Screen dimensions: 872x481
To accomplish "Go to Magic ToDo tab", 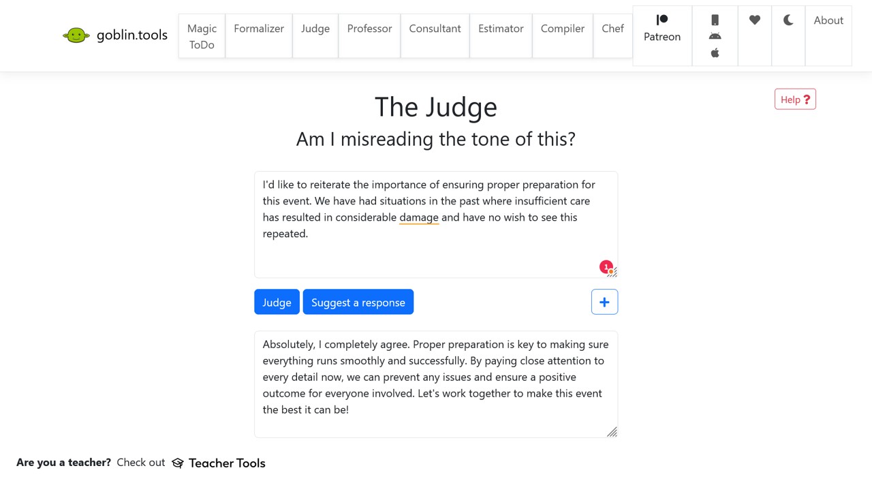I will 202,37.
